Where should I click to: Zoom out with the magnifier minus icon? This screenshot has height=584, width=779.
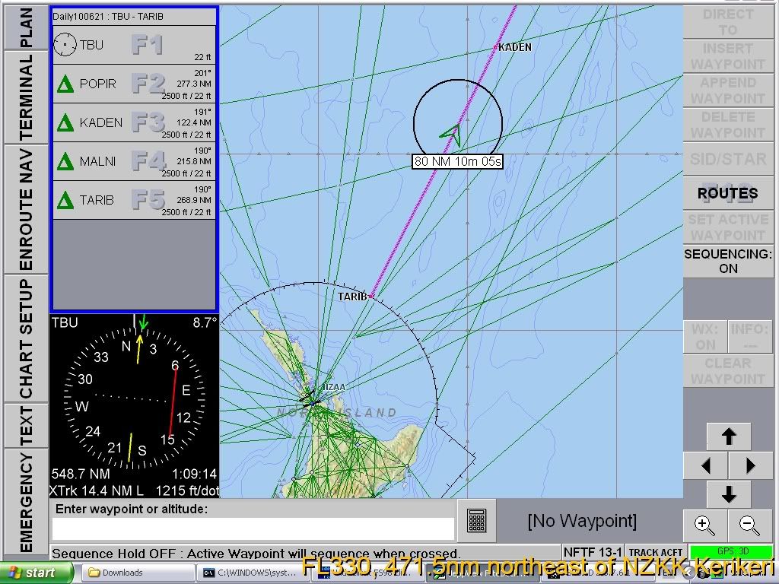tap(749, 525)
